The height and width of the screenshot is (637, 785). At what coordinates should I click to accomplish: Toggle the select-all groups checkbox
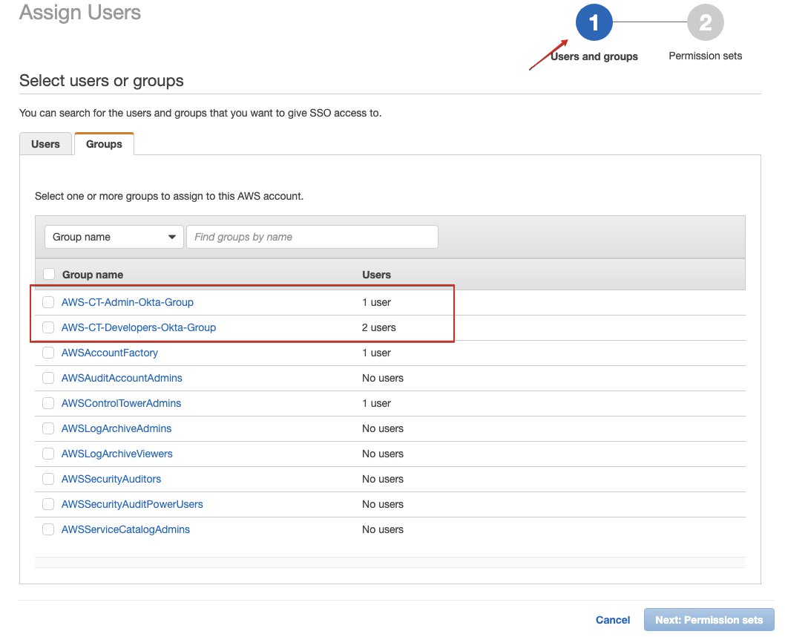click(49, 274)
